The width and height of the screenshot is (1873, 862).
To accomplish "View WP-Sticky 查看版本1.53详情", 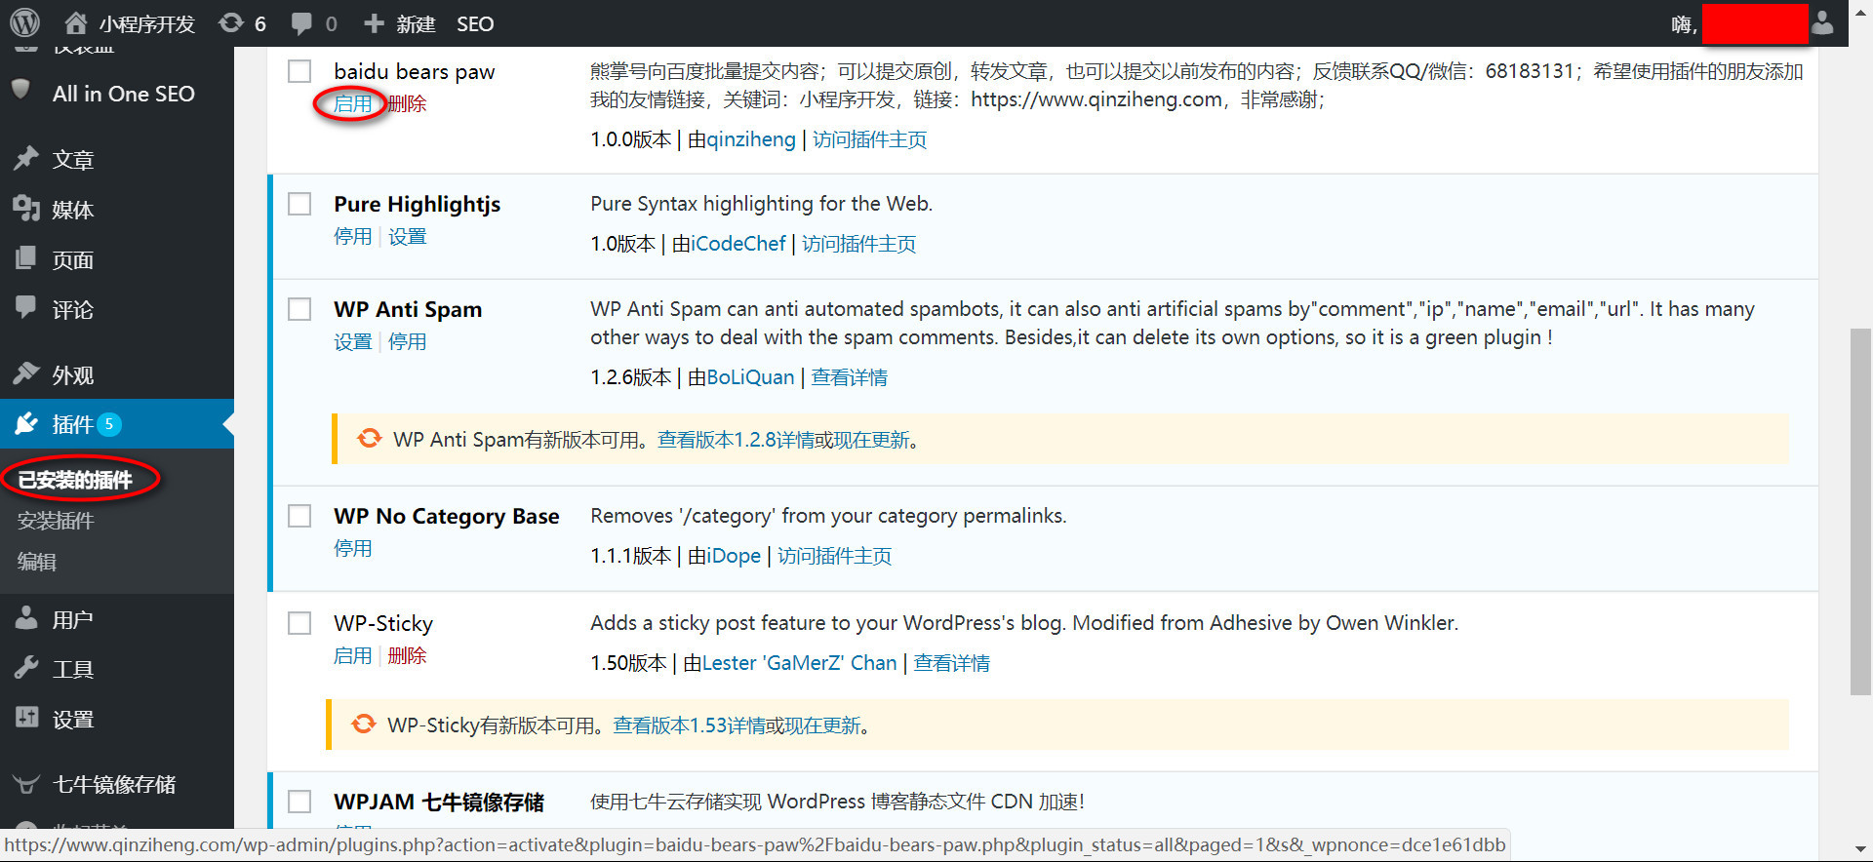I will click(689, 725).
